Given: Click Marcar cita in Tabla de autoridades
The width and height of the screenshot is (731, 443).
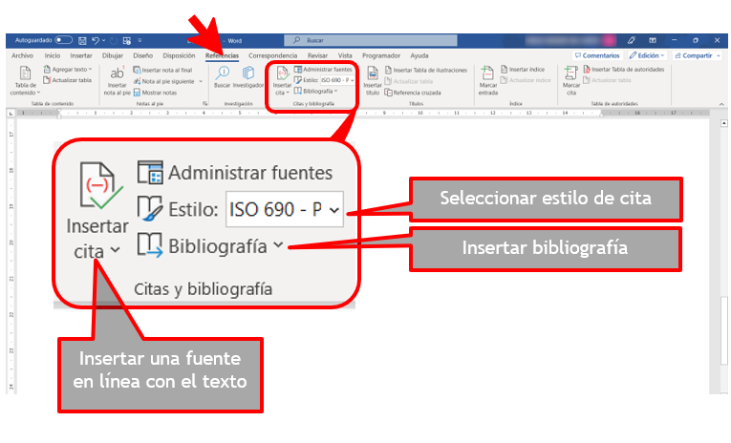Looking at the screenshot, I should [x=571, y=81].
